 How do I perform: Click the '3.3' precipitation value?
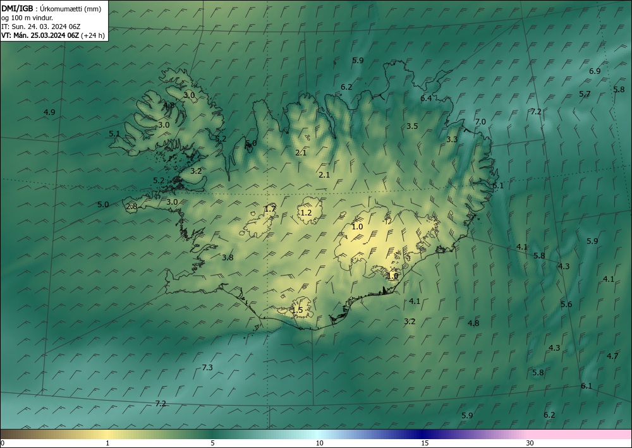click(x=452, y=140)
